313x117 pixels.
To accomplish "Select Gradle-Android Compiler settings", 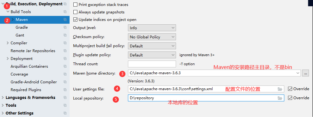I will [x=33, y=82].
